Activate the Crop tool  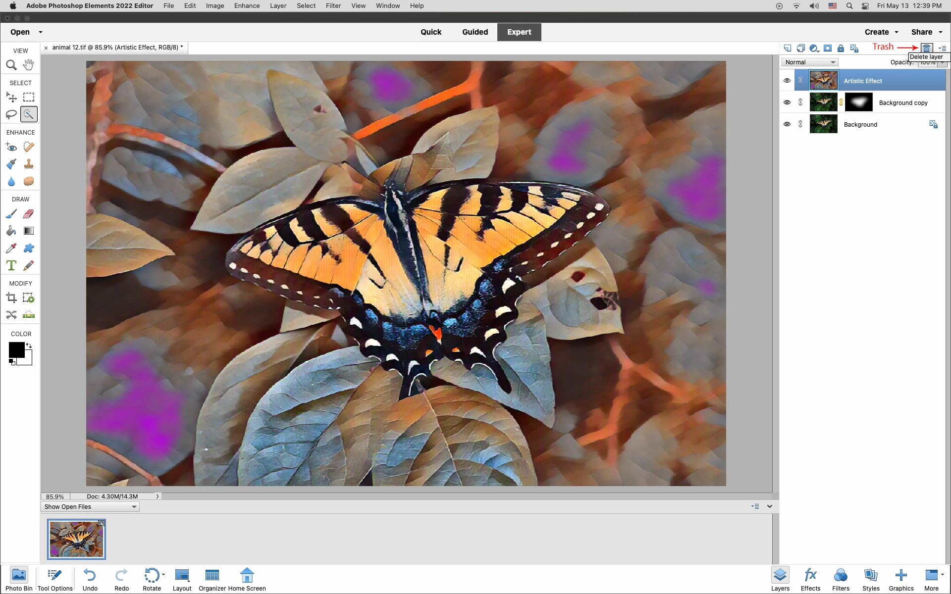pyautogui.click(x=11, y=298)
